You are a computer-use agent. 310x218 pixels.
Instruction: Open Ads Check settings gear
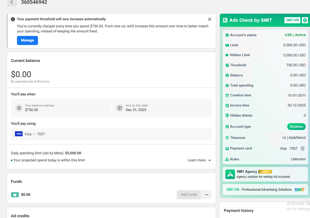(x=305, y=20)
